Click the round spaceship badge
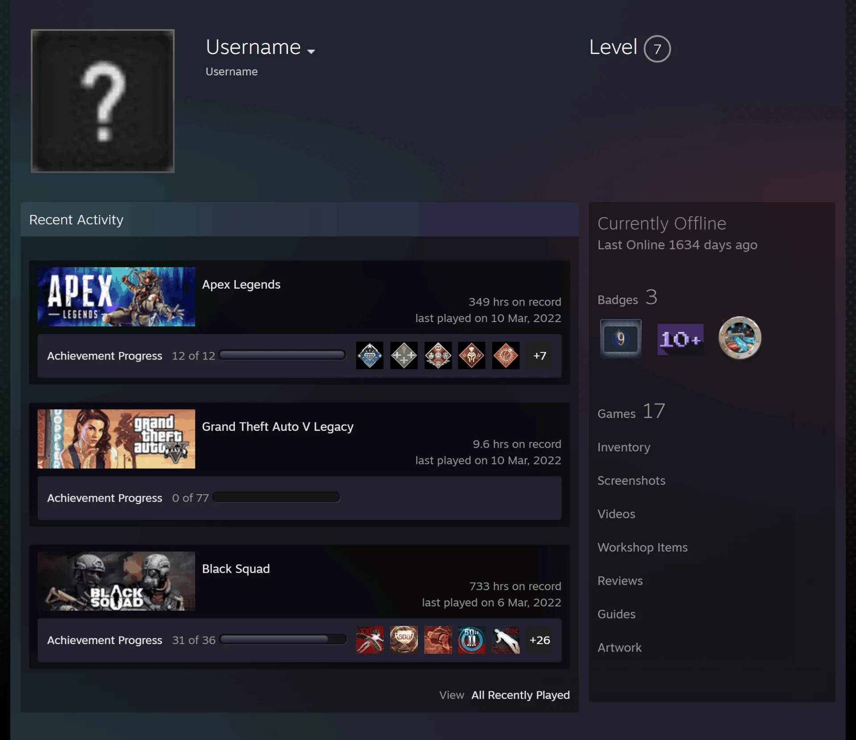This screenshot has height=740, width=856. tap(740, 338)
